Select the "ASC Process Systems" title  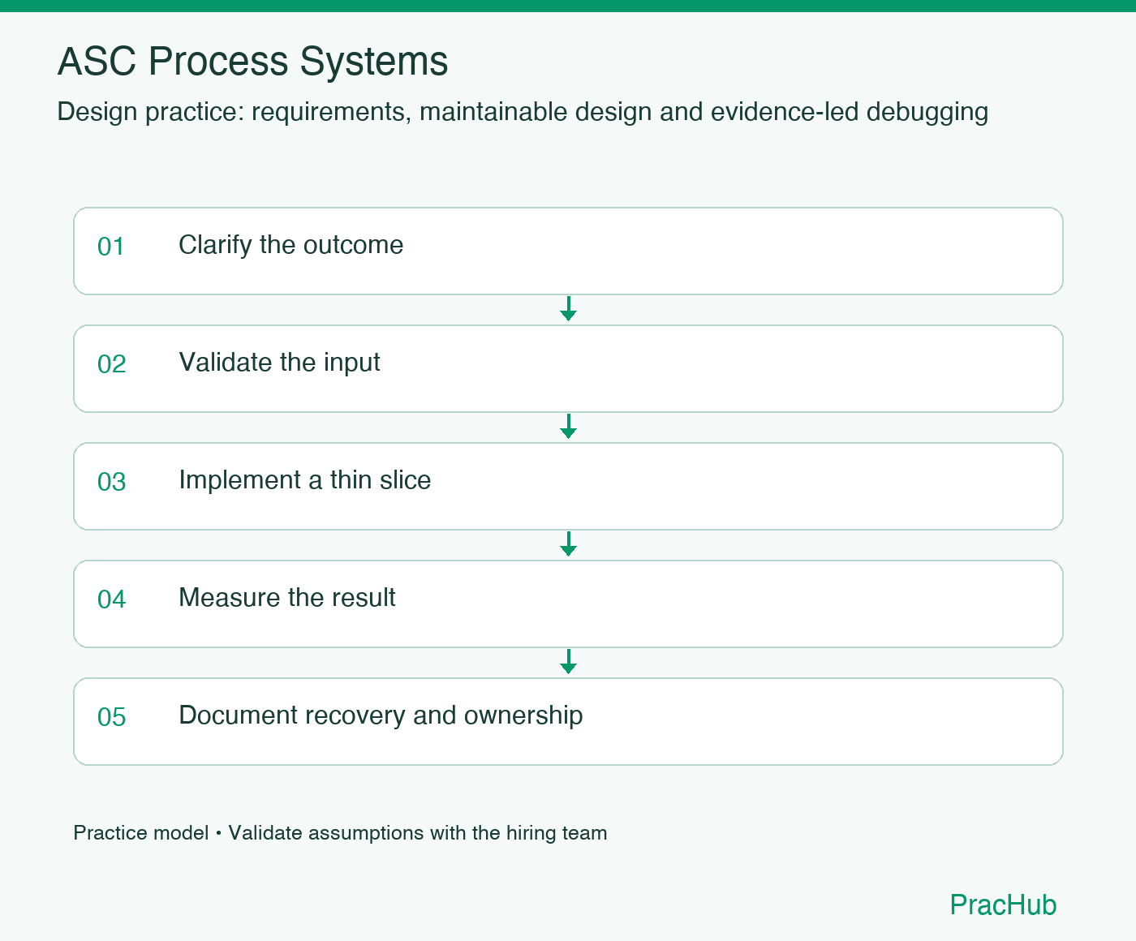(x=252, y=62)
